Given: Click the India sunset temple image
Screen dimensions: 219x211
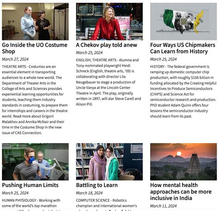Looking at the screenshot, I should click(183, 162).
